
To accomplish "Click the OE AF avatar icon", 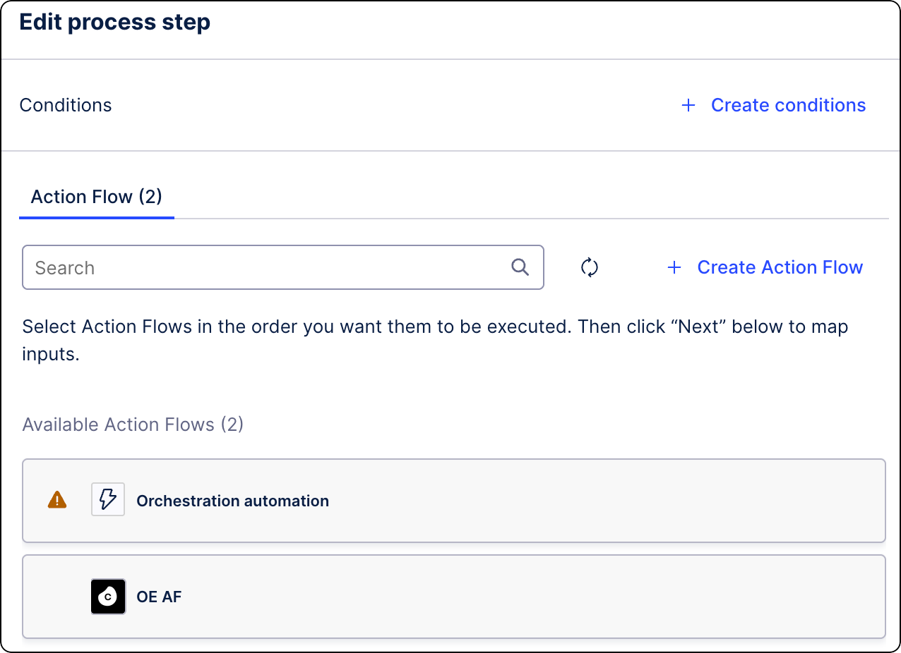I will click(107, 596).
